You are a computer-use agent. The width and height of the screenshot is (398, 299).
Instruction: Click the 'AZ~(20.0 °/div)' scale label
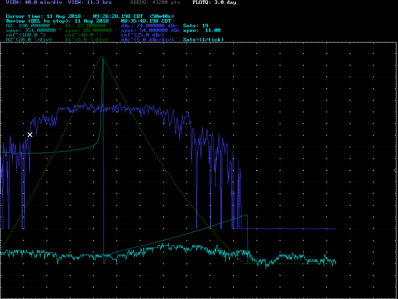pos(29,40)
